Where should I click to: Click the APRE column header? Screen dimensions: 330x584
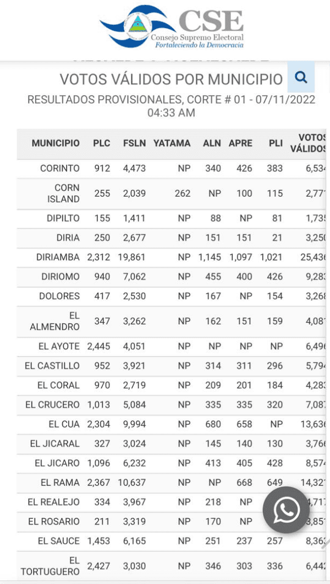coord(240,143)
